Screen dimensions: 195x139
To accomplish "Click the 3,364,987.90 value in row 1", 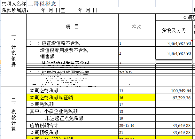I will tap(174, 43).
